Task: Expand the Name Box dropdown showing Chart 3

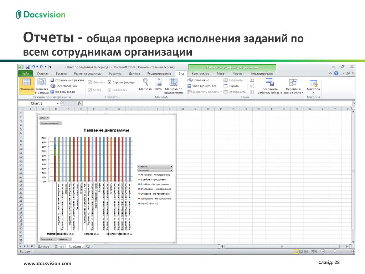Action: tap(58, 103)
